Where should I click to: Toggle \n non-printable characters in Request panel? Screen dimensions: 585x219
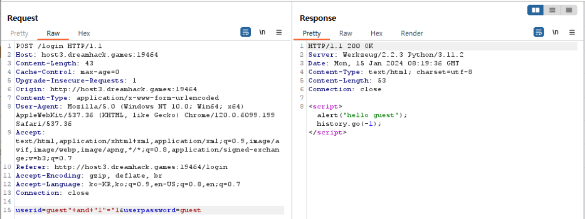click(x=262, y=33)
